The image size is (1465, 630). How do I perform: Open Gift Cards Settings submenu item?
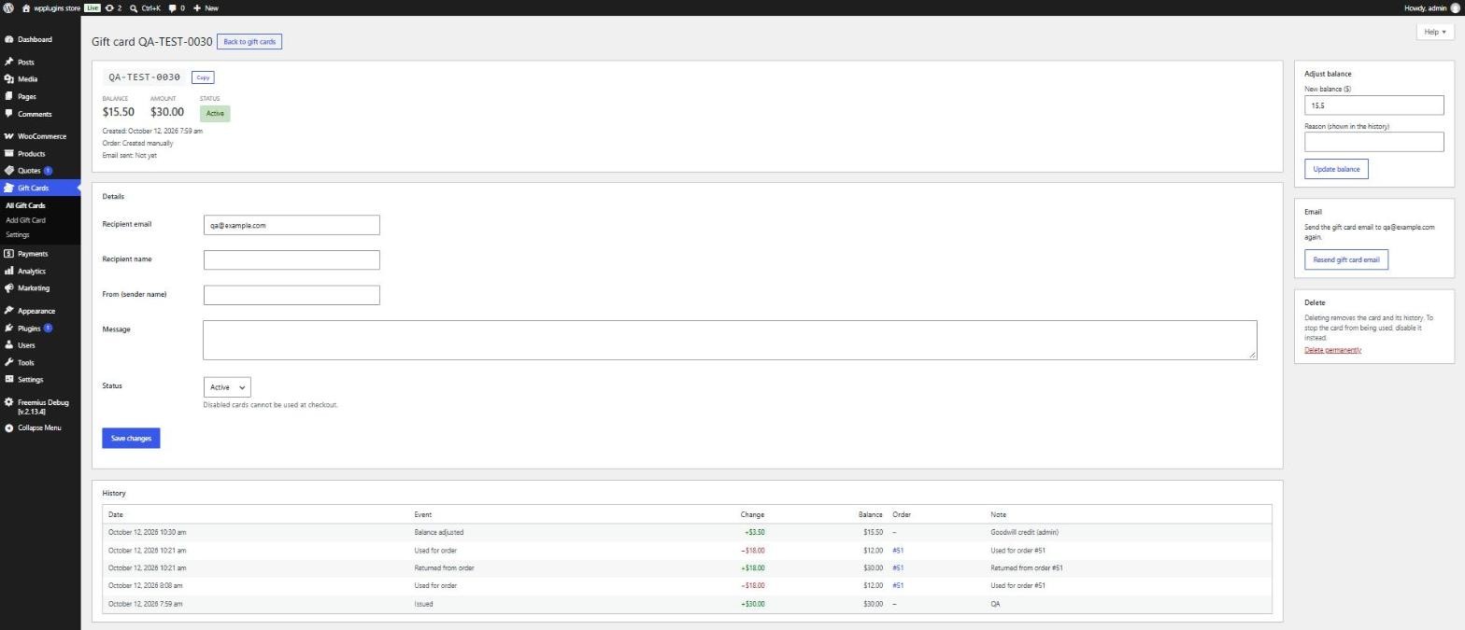pos(17,235)
